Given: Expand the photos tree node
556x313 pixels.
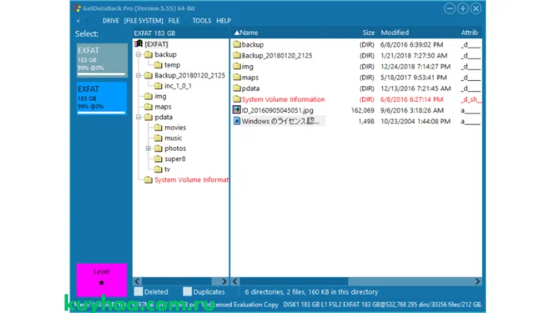Looking at the screenshot, I should pos(149,149).
